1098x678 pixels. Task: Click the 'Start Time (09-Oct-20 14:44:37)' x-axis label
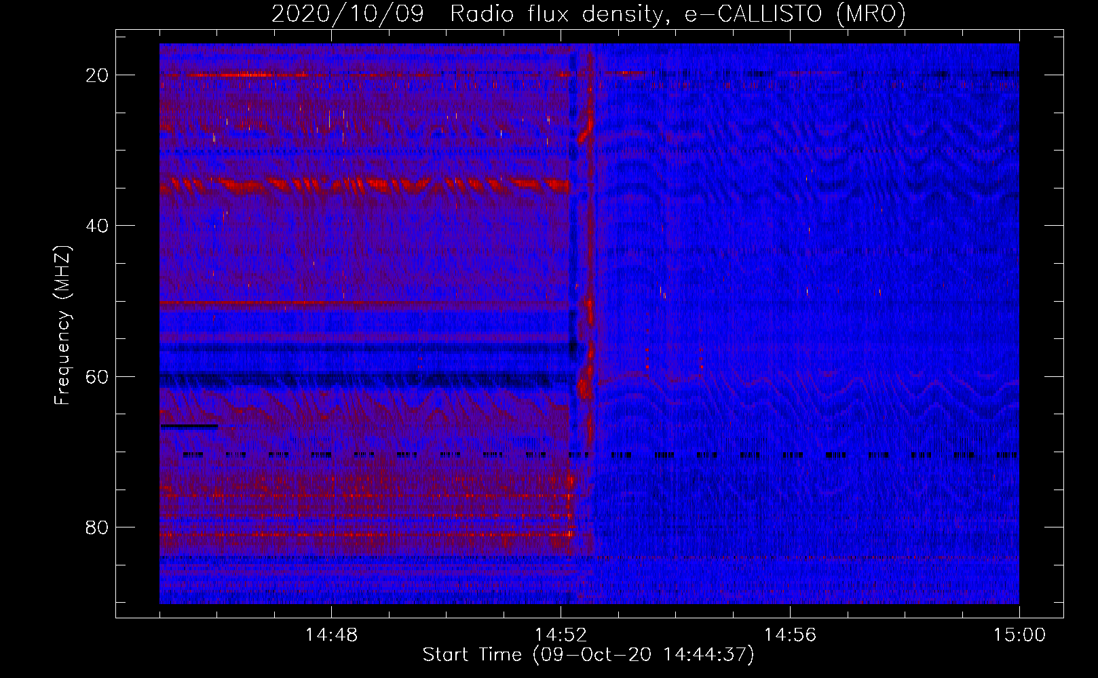pos(588,655)
